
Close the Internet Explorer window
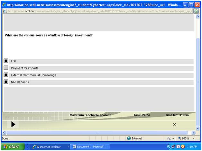197,5
